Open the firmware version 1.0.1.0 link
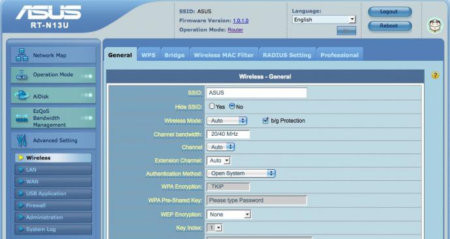 click(241, 21)
